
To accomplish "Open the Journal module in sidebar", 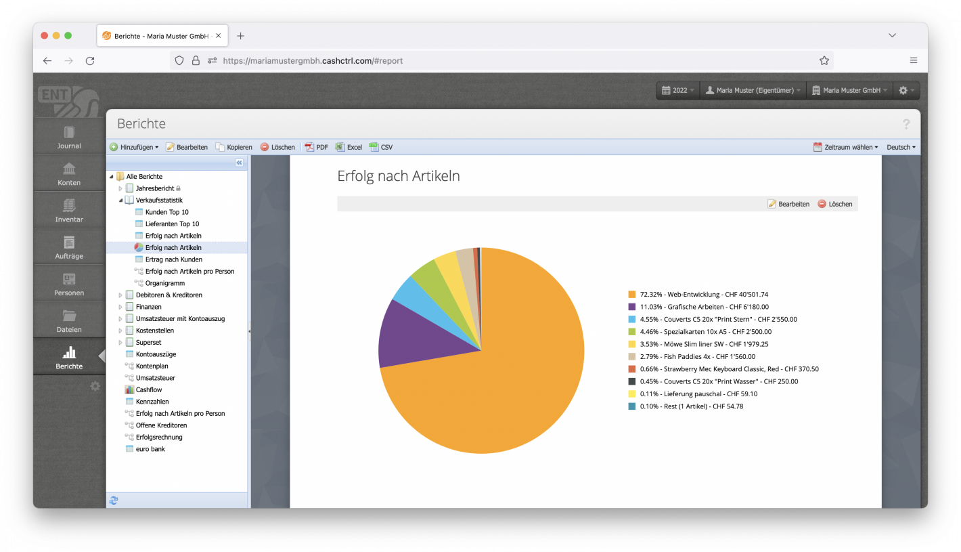I will pyautogui.click(x=69, y=137).
